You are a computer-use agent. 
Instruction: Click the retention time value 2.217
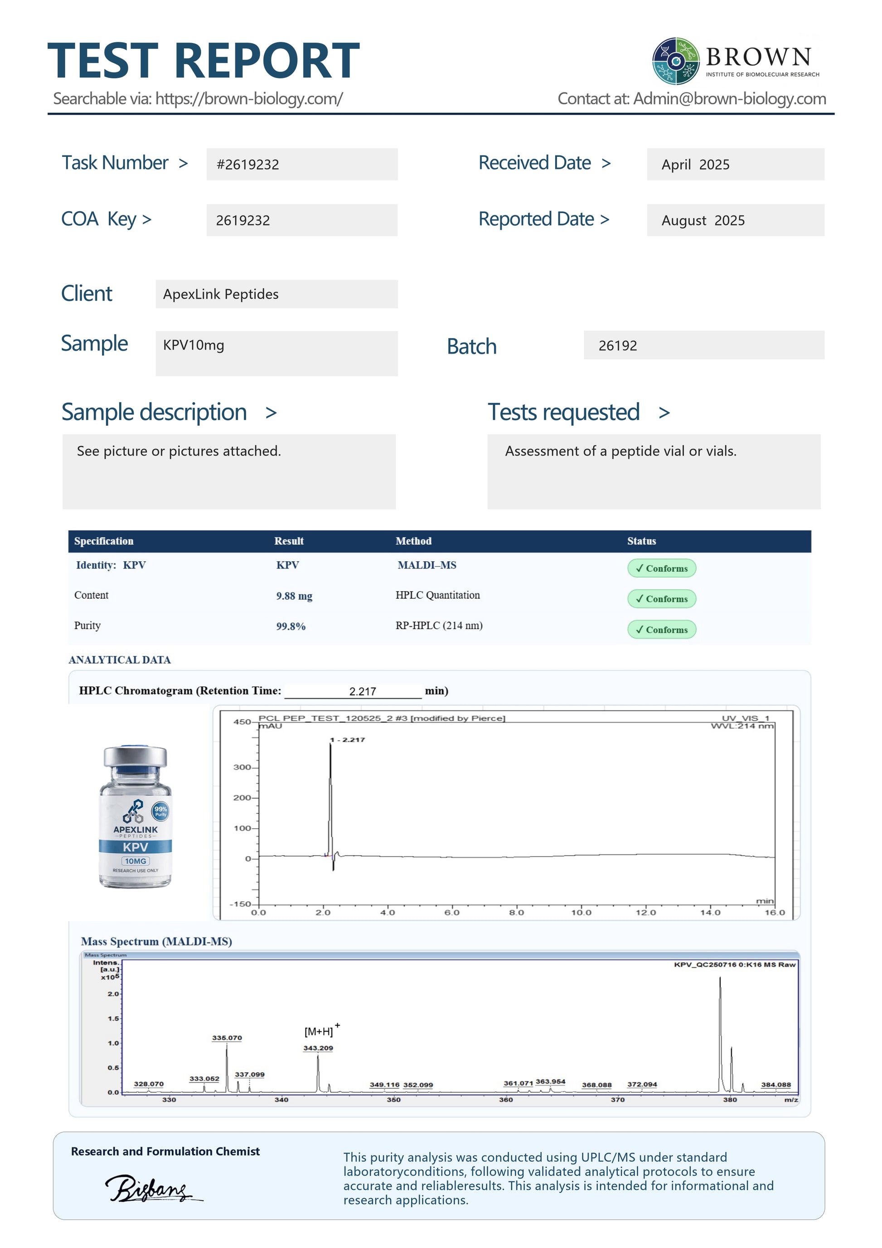pyautogui.click(x=363, y=691)
